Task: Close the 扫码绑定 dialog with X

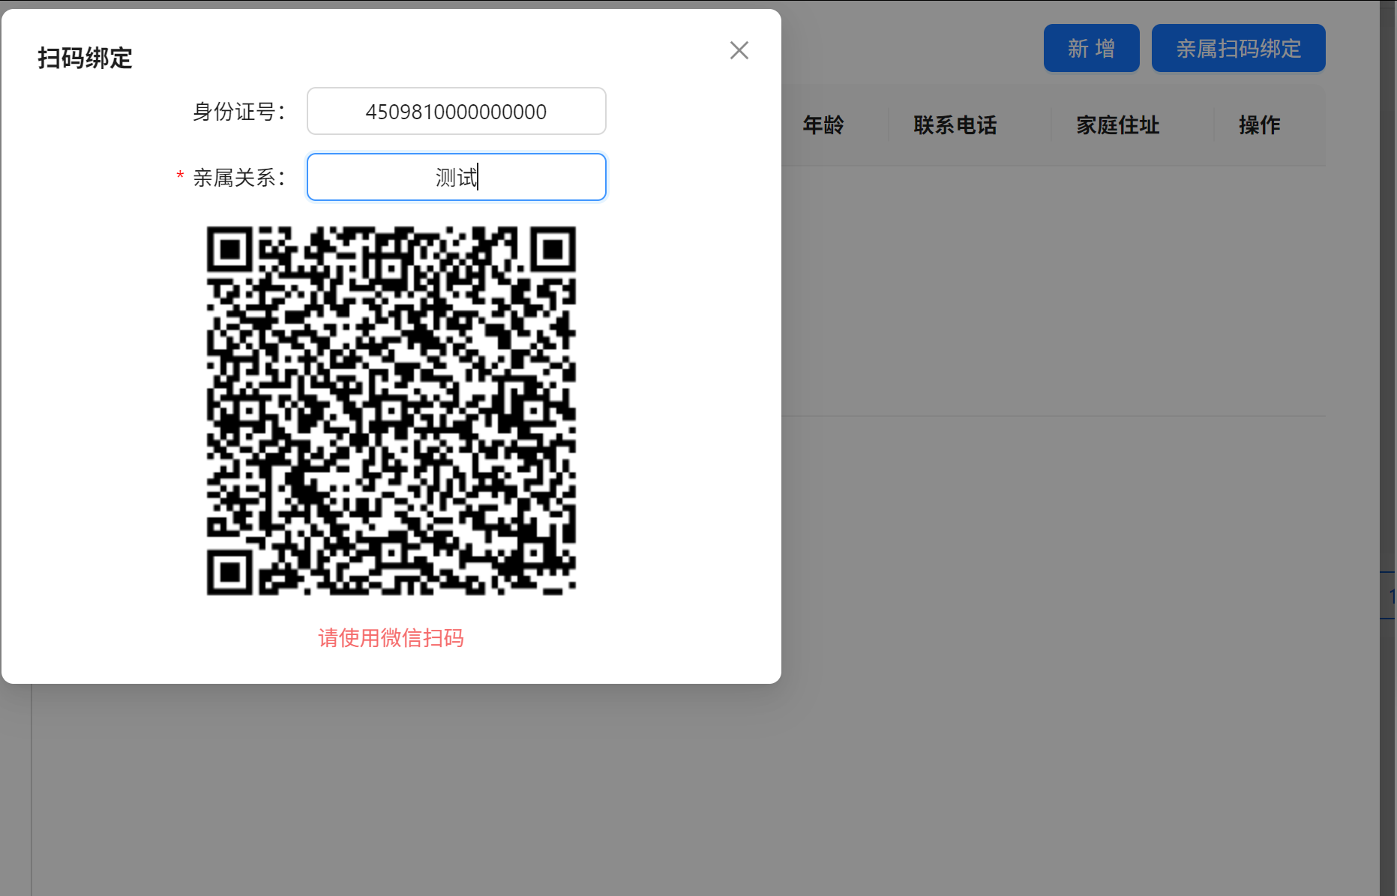Action: click(739, 50)
